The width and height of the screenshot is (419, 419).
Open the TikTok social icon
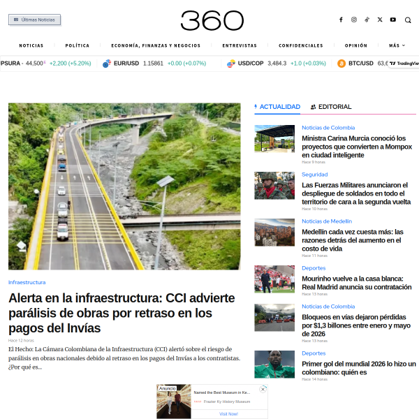click(367, 20)
